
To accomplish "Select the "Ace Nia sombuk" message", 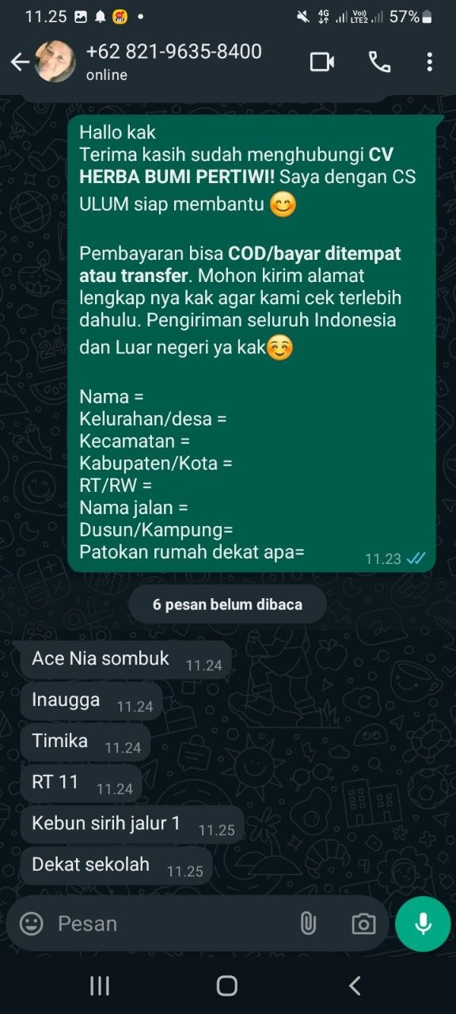I will pos(126,660).
